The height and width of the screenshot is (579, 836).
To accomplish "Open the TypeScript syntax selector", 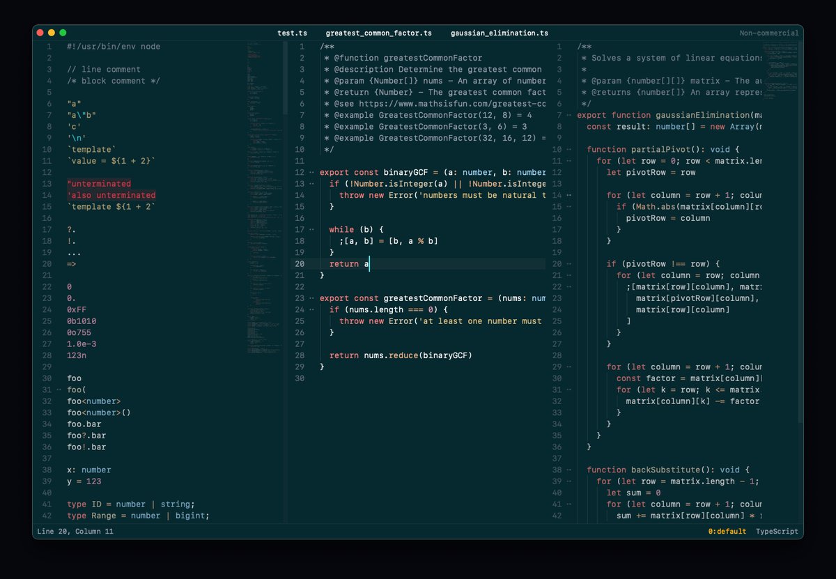I will pos(777,531).
